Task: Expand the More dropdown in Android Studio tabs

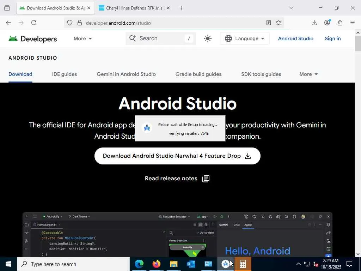Action: point(308,74)
